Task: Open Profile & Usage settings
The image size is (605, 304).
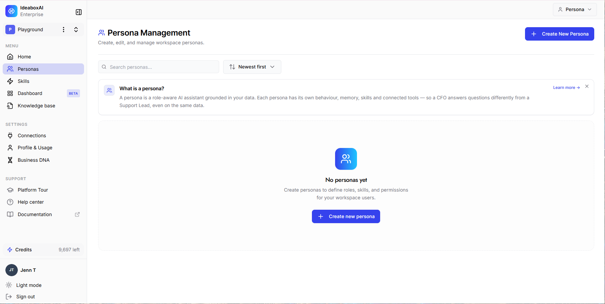Action: coord(43,148)
